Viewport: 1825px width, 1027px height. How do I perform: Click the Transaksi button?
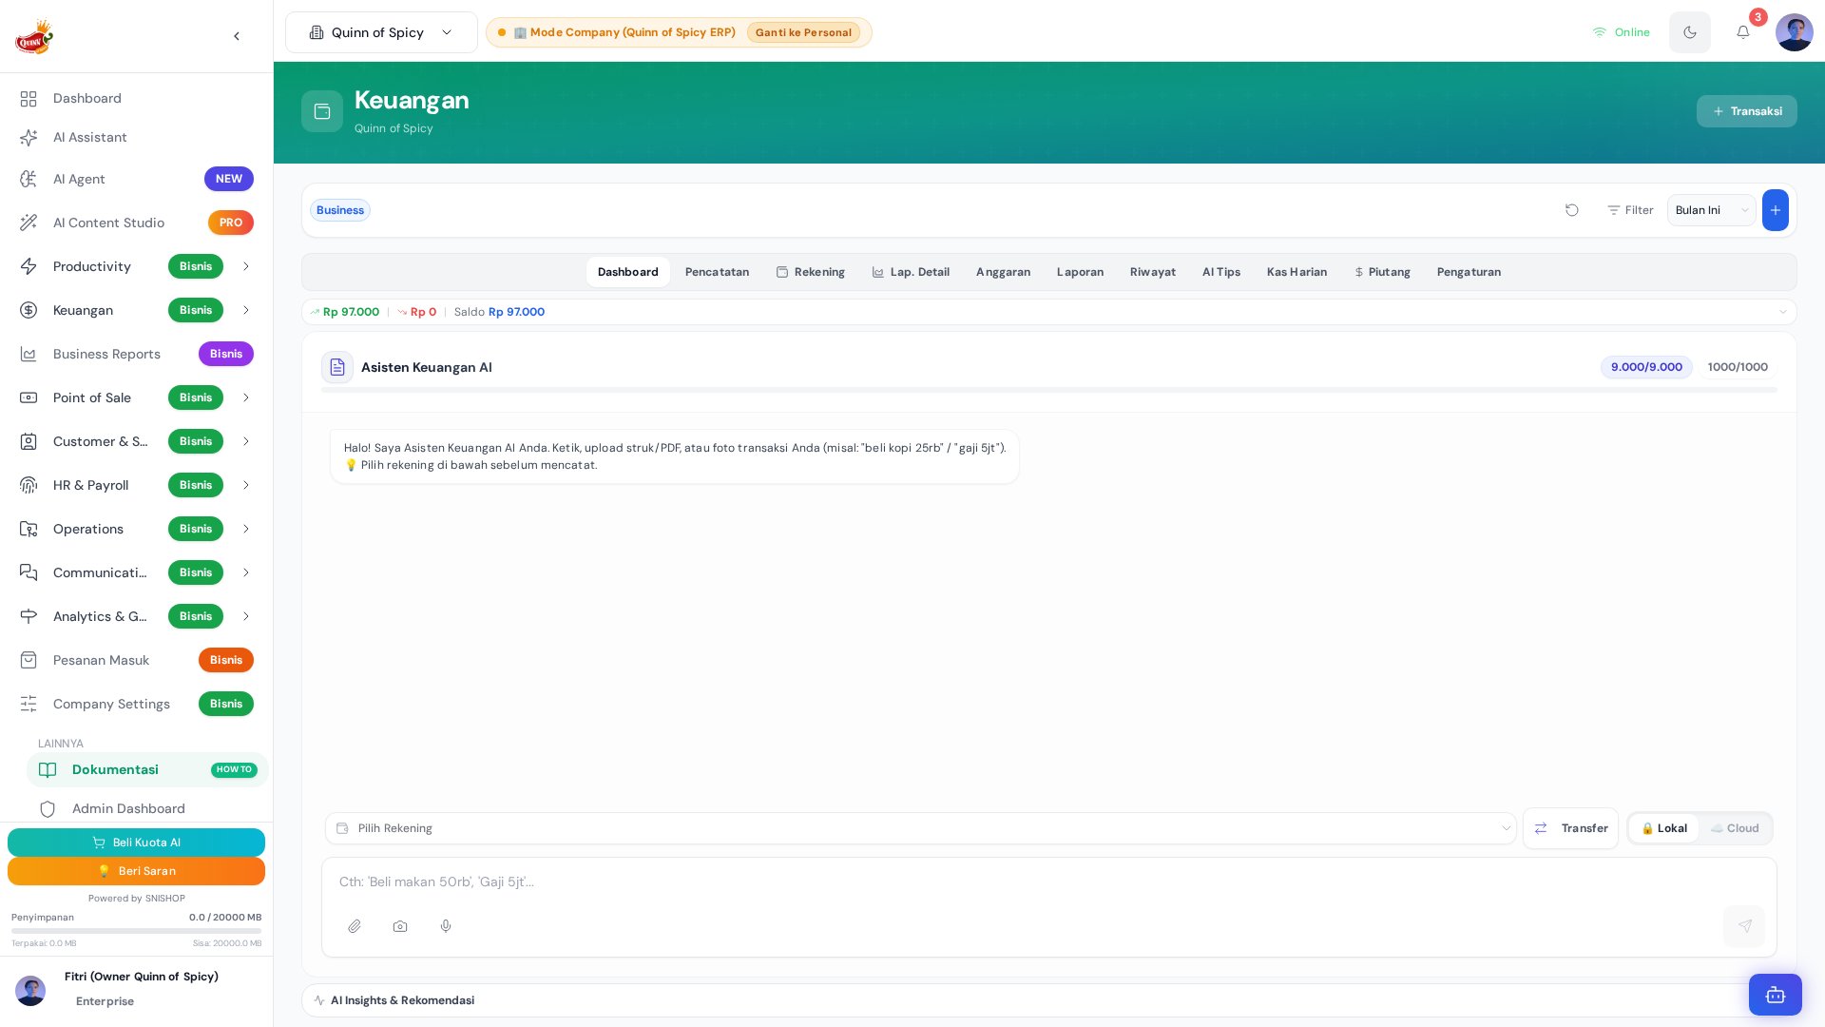point(1747,111)
